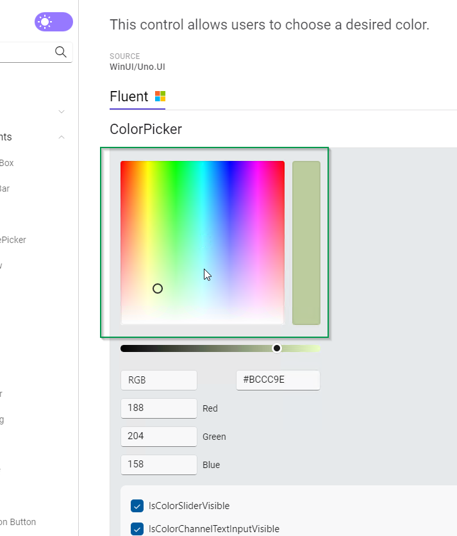457x536 pixels.
Task: Click inside the color spectrum gradient
Action: click(203, 242)
